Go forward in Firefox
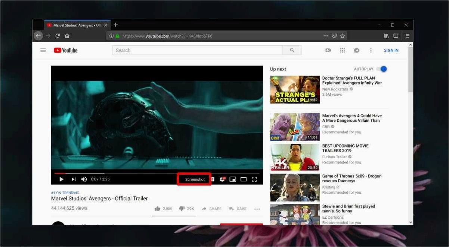 click(48, 36)
